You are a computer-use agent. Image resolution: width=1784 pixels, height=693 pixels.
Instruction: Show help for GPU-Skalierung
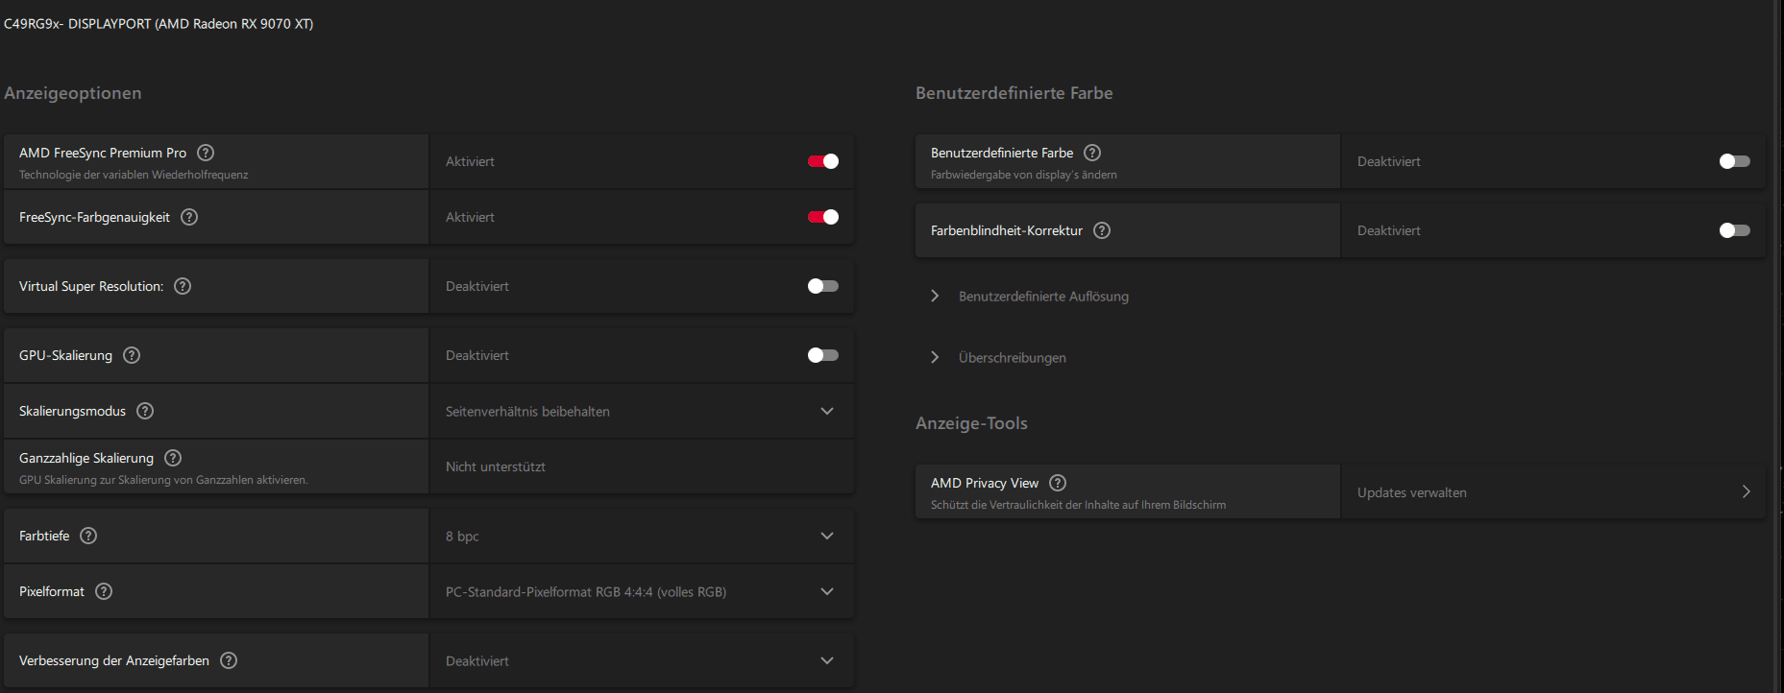(132, 355)
